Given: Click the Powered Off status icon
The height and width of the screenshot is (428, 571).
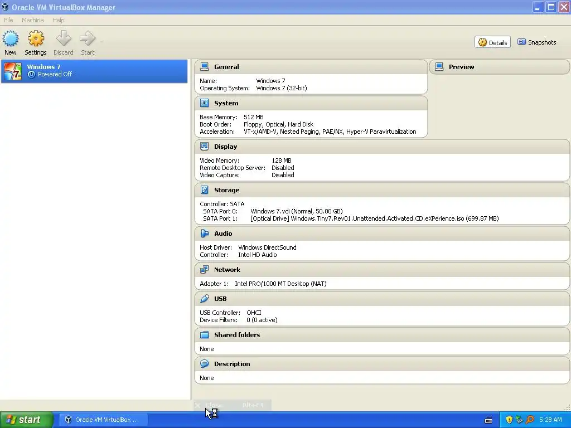Looking at the screenshot, I should tap(31, 74).
